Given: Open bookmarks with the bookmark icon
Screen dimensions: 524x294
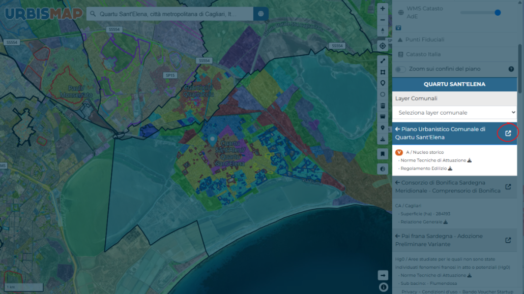Looking at the screenshot, I should tap(383, 154).
